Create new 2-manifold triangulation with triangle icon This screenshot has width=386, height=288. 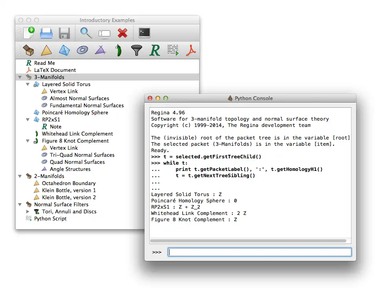coord(46,50)
